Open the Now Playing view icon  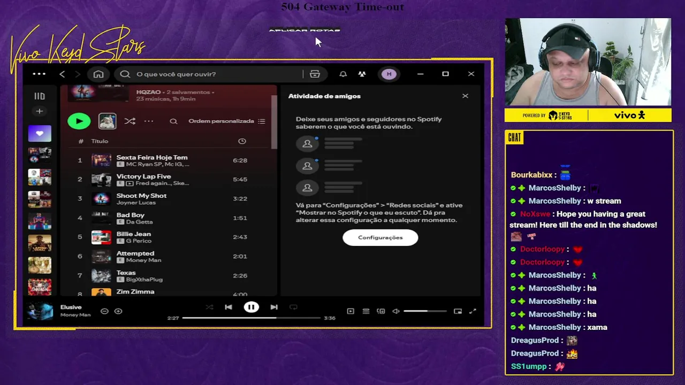351,311
